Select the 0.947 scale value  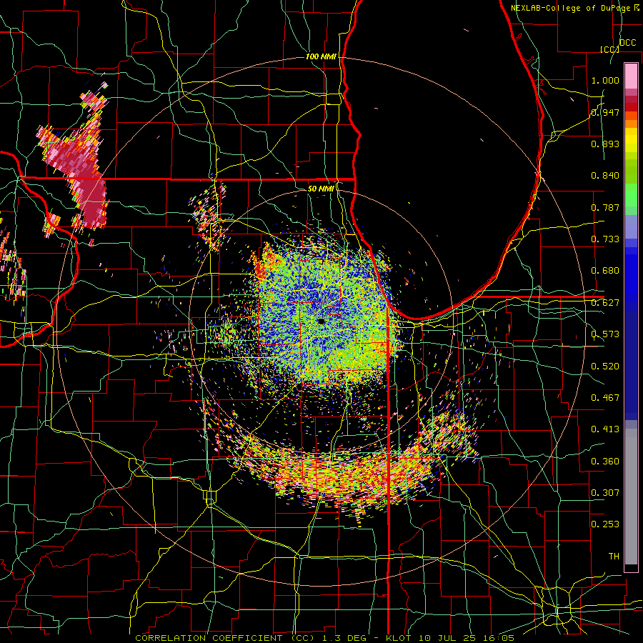point(605,112)
